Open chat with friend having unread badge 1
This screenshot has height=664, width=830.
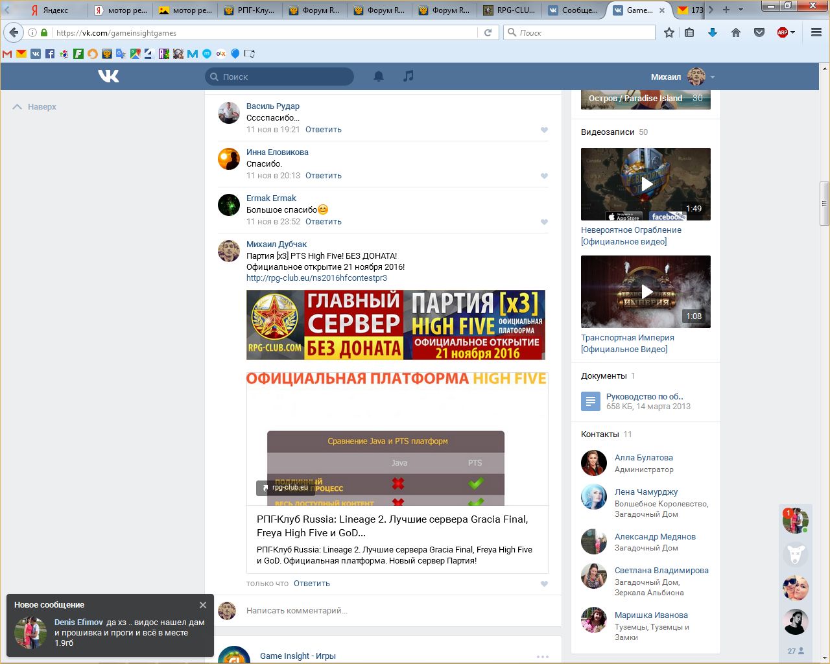point(796,521)
